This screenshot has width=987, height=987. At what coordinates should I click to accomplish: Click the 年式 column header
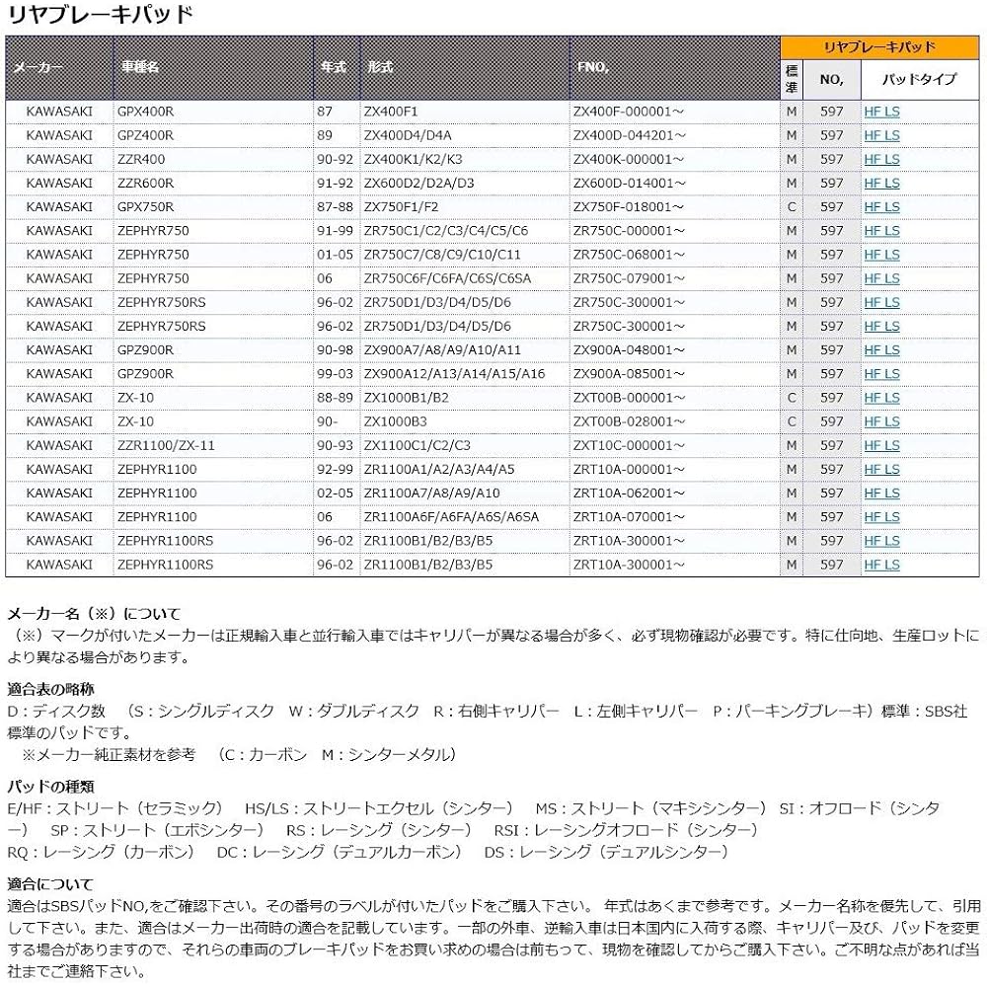click(337, 68)
